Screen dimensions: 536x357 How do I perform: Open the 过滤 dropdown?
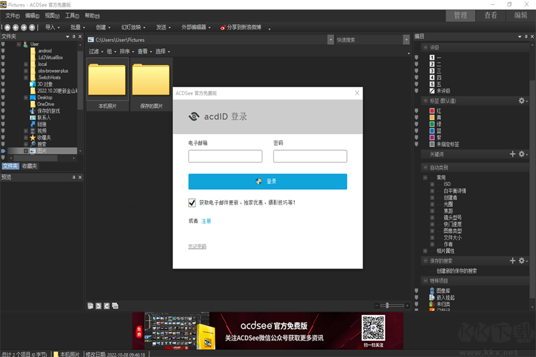pos(95,52)
